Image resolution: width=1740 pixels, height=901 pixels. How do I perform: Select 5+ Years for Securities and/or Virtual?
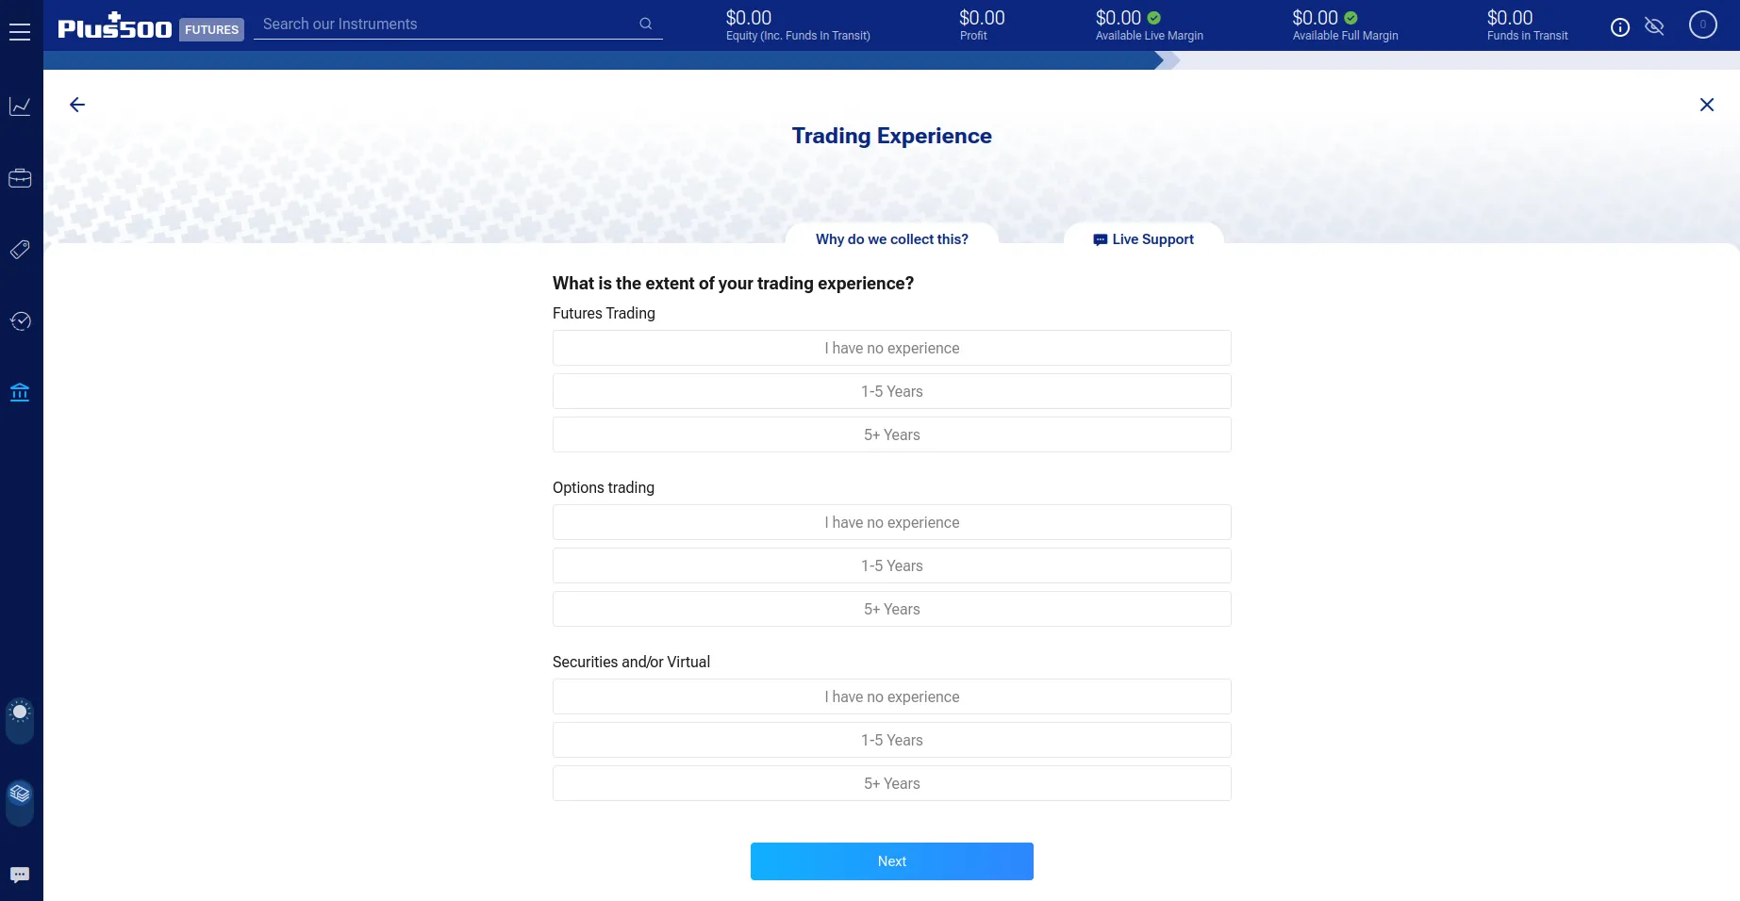[892, 783]
